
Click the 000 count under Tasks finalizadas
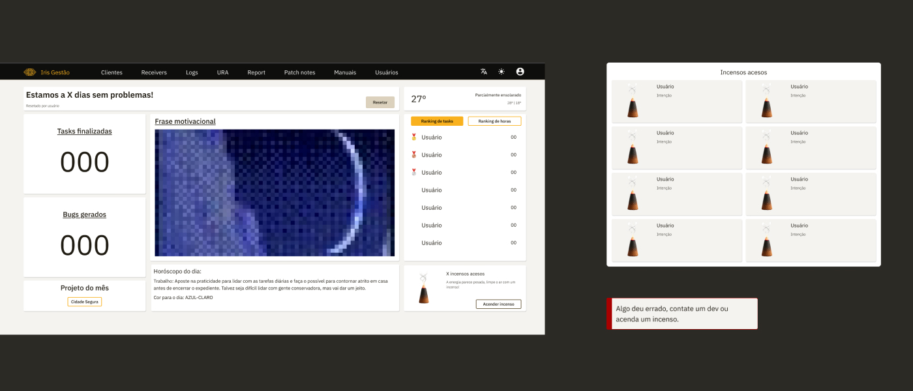click(85, 162)
